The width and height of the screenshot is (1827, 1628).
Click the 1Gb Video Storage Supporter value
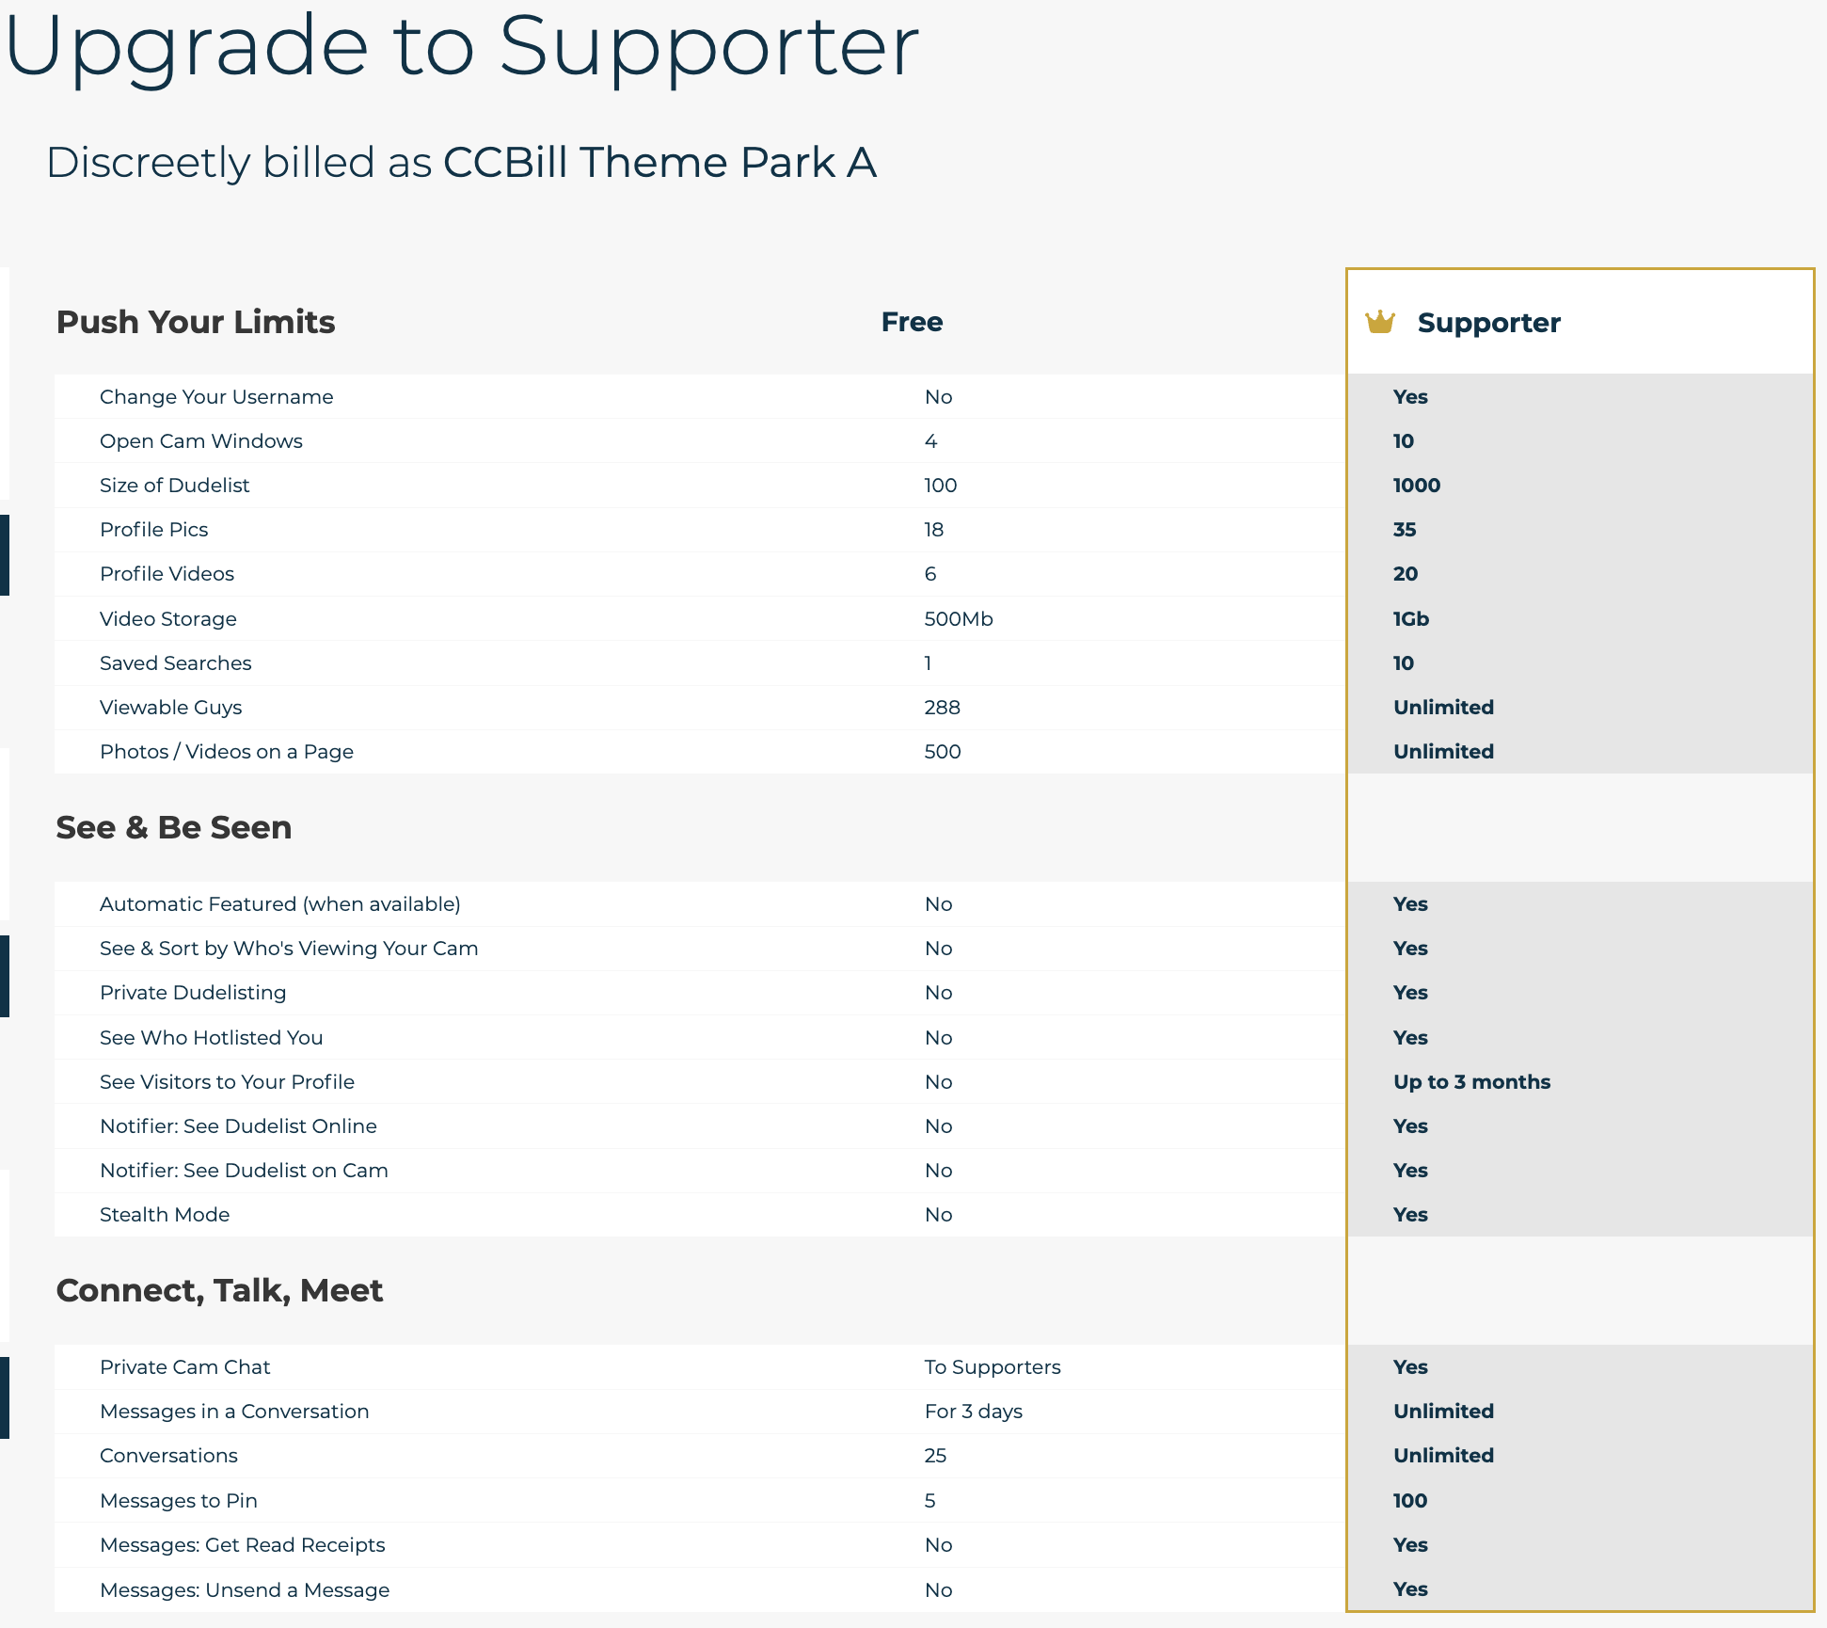pyautogui.click(x=1410, y=619)
